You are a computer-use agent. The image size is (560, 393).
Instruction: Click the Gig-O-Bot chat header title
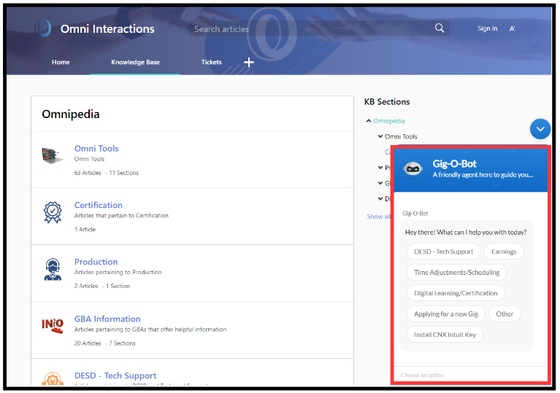[454, 164]
